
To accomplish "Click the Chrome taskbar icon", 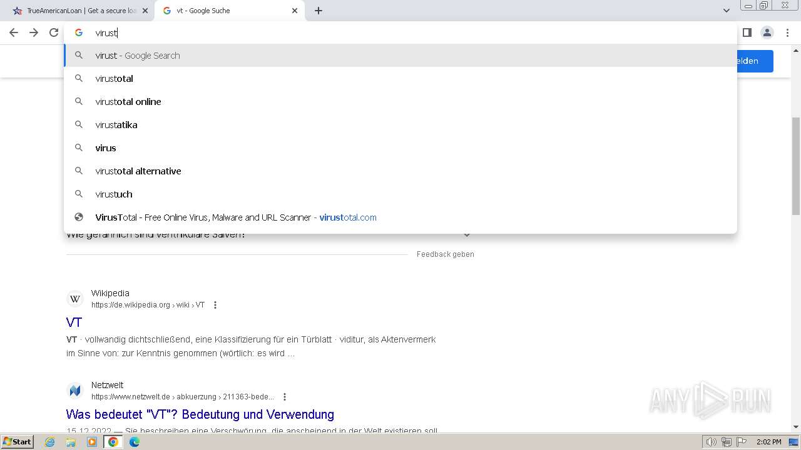I will (x=113, y=442).
